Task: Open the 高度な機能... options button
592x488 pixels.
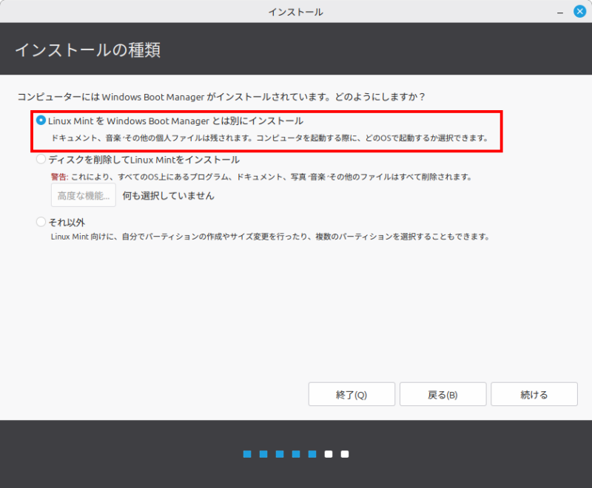Action: coord(84,195)
